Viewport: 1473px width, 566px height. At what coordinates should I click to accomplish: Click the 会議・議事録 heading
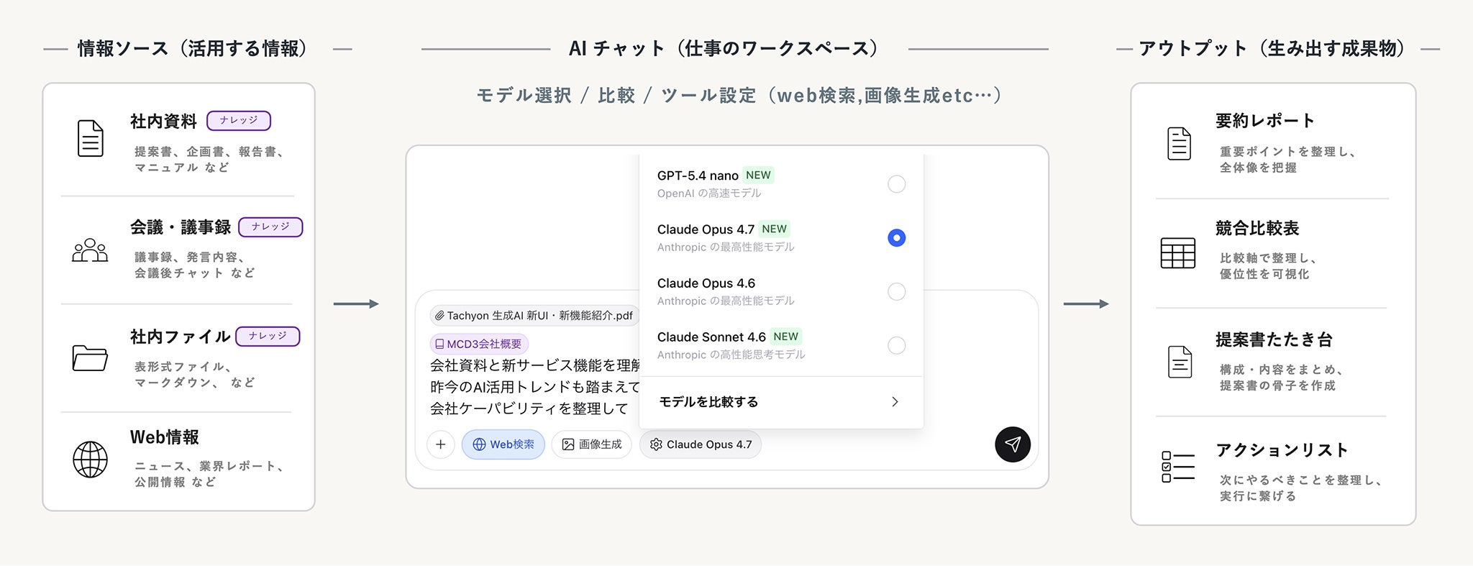coord(181,227)
